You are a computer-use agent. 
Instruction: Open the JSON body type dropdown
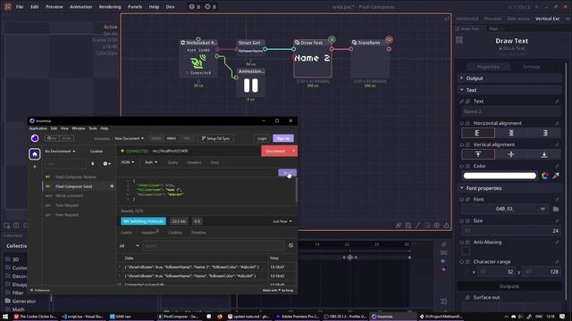(128, 162)
